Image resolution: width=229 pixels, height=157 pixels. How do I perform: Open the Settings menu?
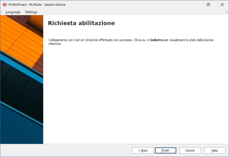31,12
